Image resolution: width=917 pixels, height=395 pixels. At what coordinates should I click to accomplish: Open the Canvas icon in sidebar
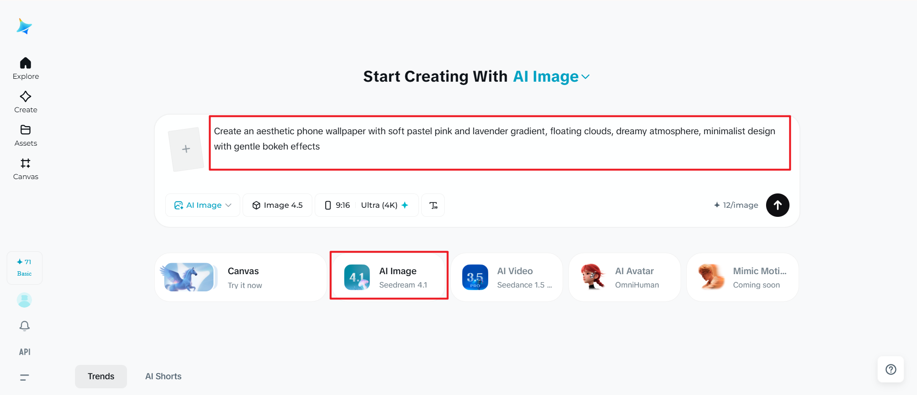(x=25, y=164)
